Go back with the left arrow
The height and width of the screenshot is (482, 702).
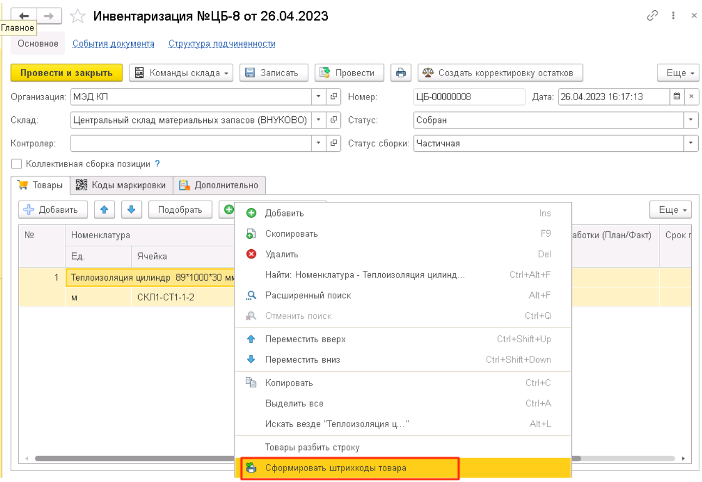tap(24, 16)
